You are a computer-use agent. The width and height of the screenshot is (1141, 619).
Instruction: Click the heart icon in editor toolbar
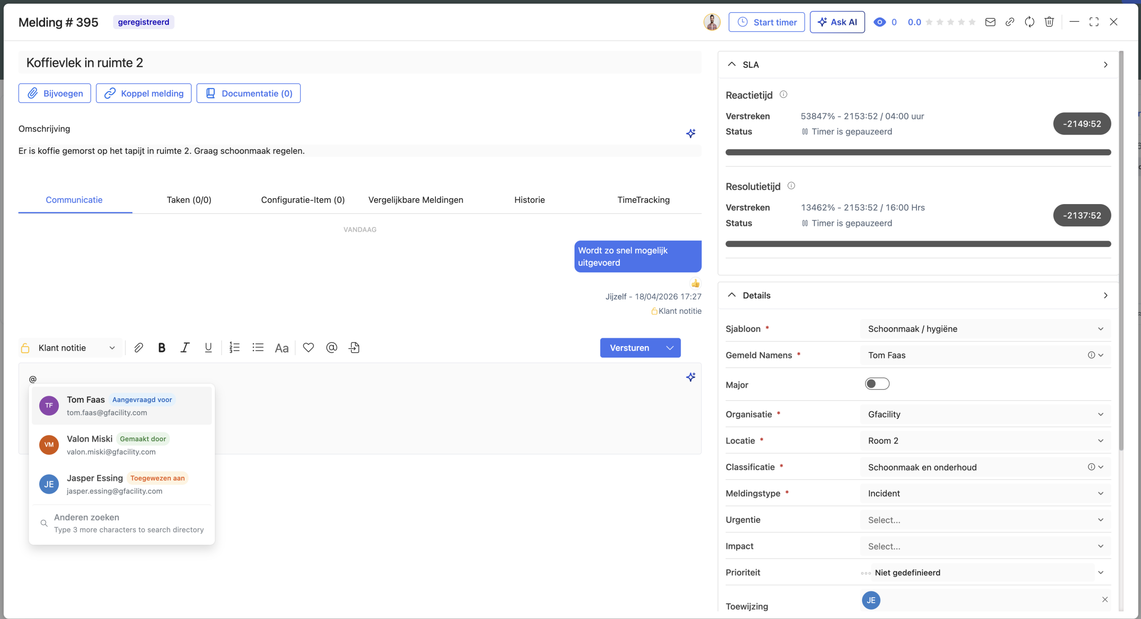(x=308, y=348)
